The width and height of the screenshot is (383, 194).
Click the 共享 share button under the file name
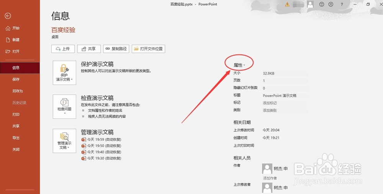pyautogui.click(x=89, y=49)
